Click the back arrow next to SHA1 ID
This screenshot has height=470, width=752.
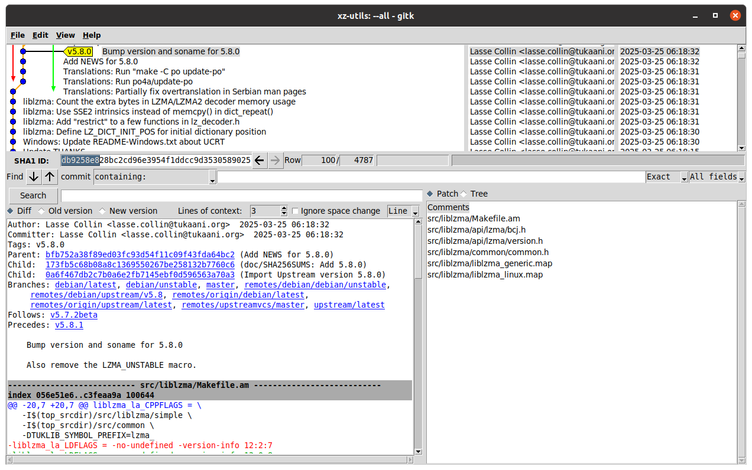pos(260,160)
